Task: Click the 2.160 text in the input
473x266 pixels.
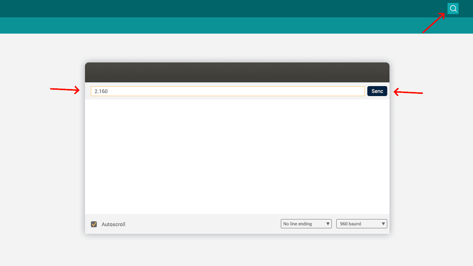Action: point(101,91)
